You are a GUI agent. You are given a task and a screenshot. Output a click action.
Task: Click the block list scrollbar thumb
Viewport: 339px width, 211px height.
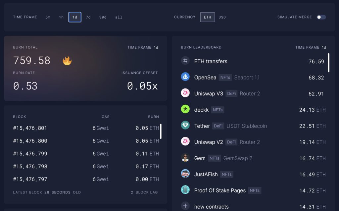tap(161, 131)
